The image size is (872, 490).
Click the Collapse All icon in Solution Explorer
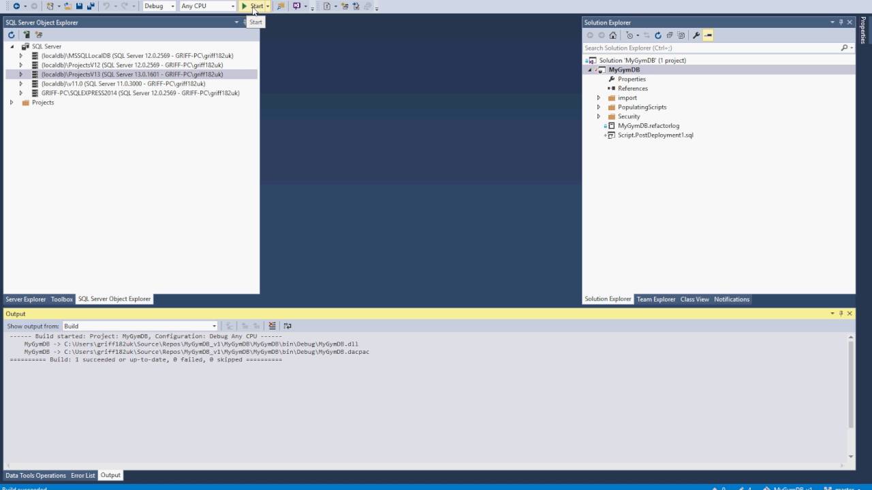(670, 35)
